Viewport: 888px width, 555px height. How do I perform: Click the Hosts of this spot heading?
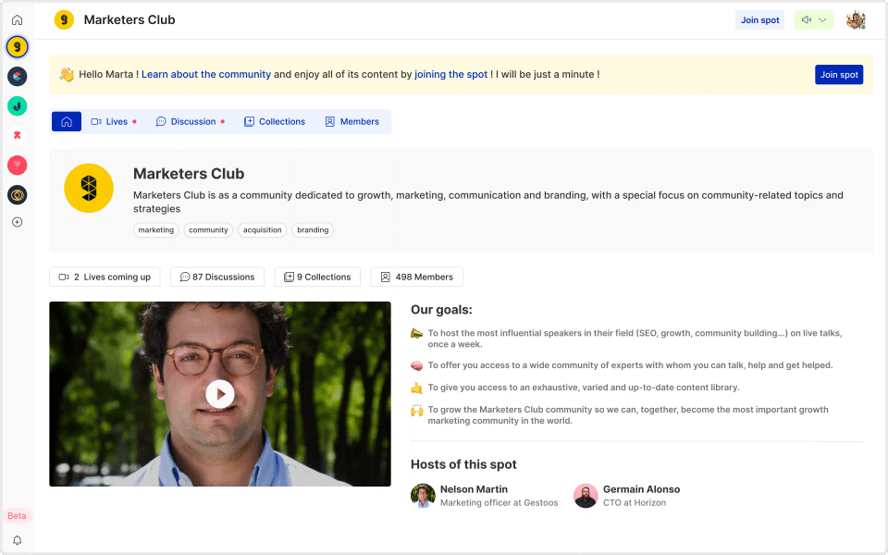[463, 464]
